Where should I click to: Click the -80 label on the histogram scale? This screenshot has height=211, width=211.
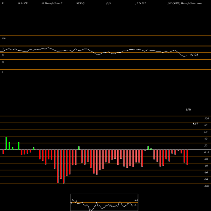[x=206, y=179]
